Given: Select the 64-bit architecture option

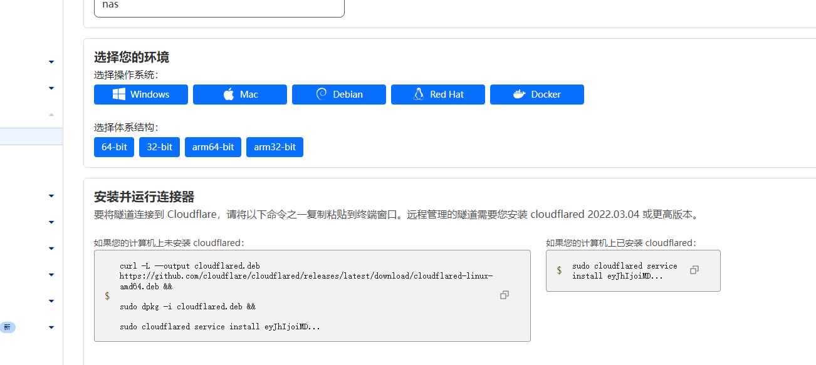Looking at the screenshot, I should [114, 147].
